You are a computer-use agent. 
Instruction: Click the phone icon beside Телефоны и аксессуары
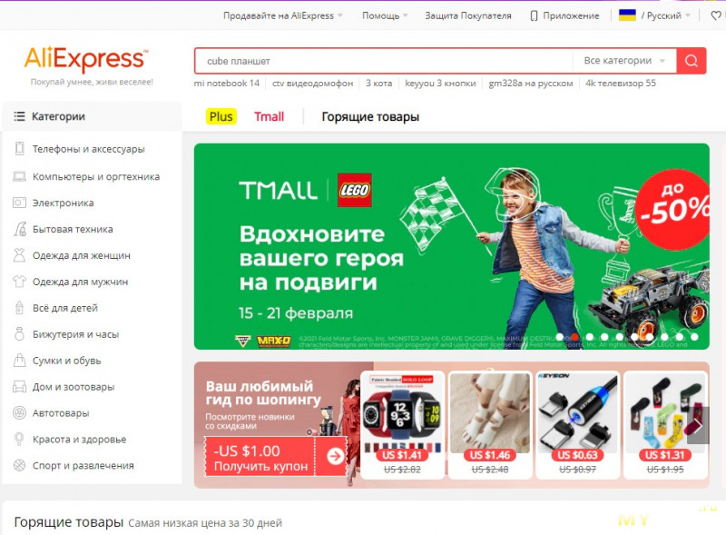pos(19,149)
